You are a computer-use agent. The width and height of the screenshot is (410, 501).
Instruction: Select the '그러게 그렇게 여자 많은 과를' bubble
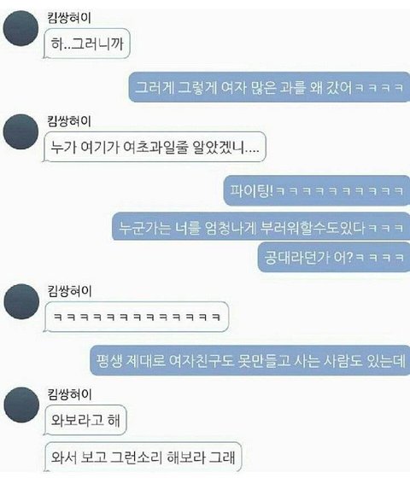(x=269, y=87)
